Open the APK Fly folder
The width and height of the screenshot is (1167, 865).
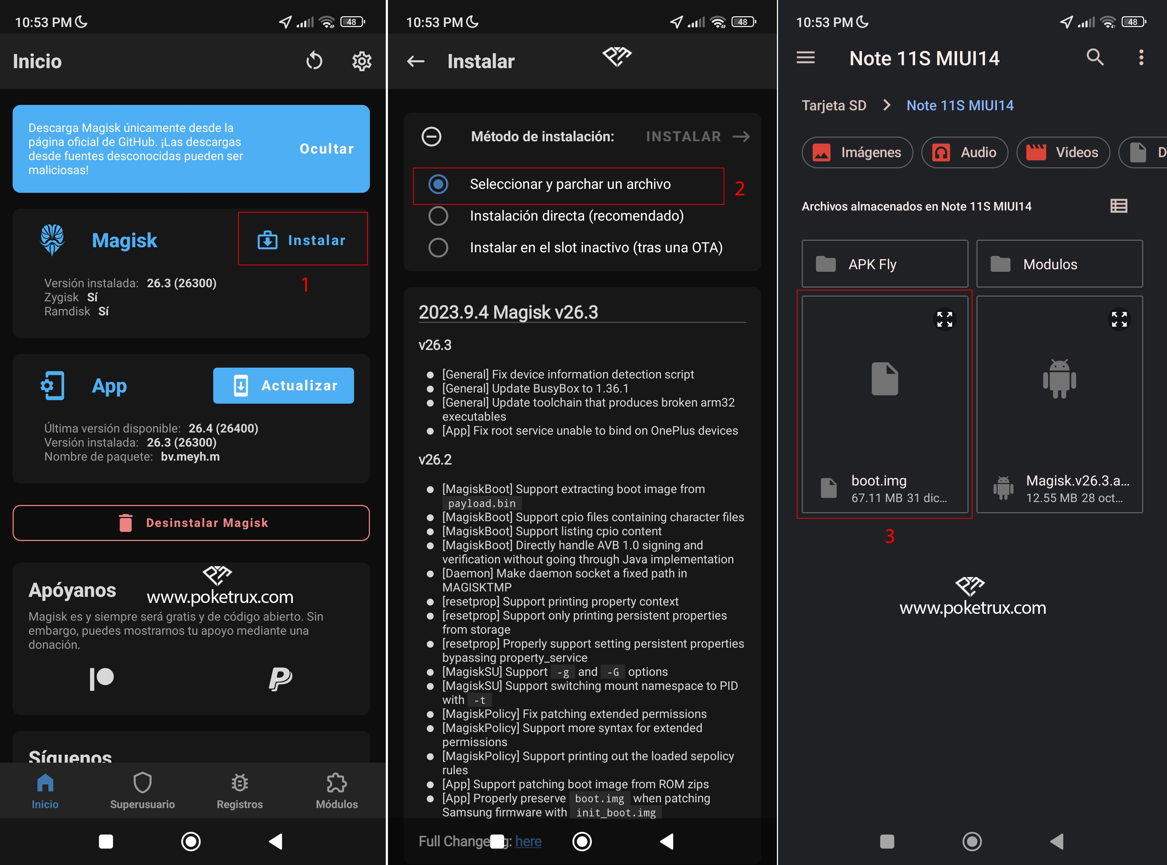click(885, 264)
